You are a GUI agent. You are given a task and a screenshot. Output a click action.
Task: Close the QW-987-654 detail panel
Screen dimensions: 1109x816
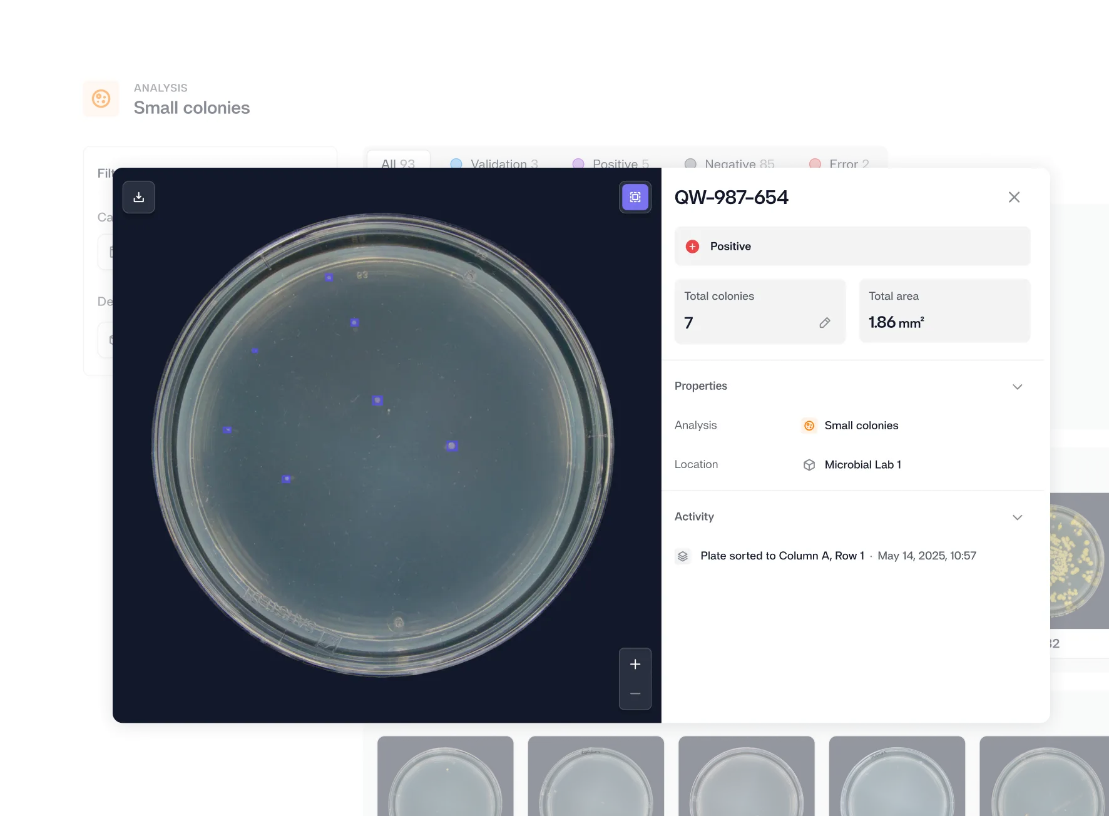(1014, 197)
